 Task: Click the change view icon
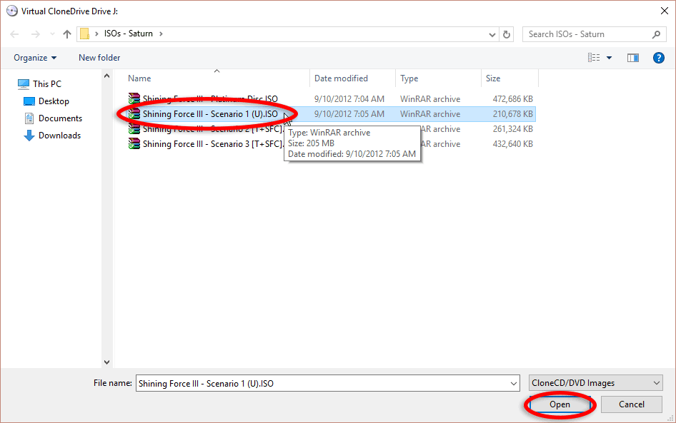point(593,58)
